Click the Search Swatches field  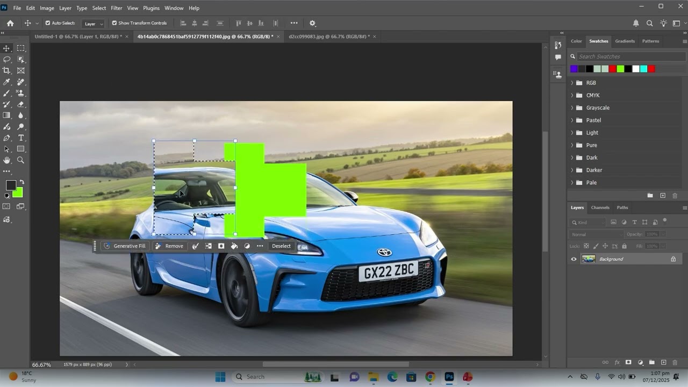(x=627, y=56)
